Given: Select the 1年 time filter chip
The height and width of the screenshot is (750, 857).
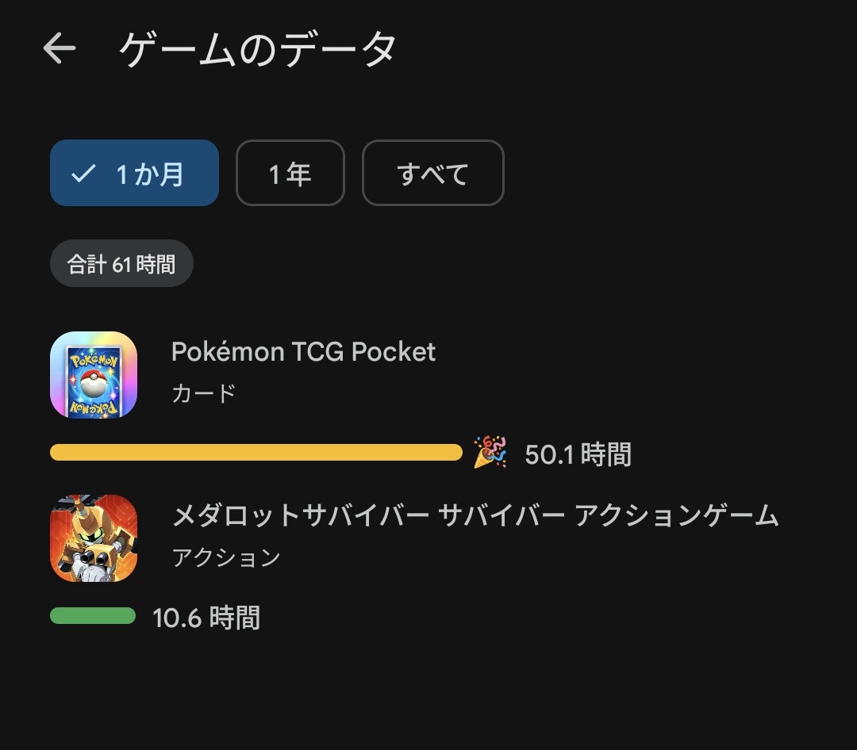Looking at the screenshot, I should coord(290,173).
